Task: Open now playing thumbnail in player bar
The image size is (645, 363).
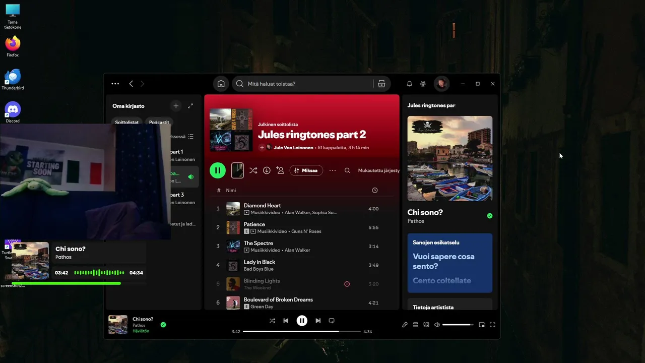Action: tap(118, 325)
